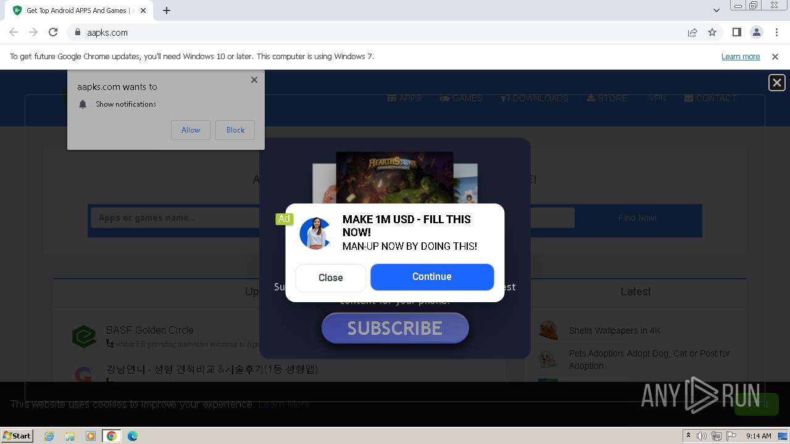Image resolution: width=790 pixels, height=444 pixels.
Task: Click the SUBSCRIBE button
Action: (395, 328)
